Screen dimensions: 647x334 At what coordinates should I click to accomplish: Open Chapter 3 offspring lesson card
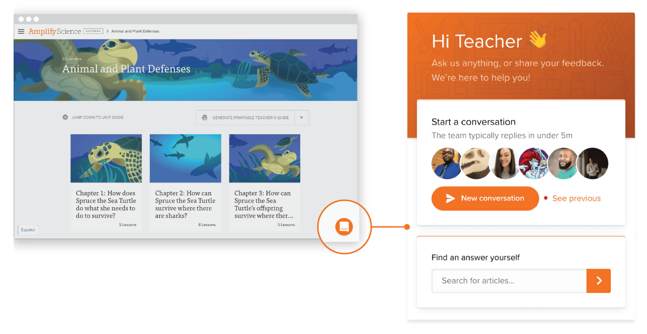click(265, 182)
